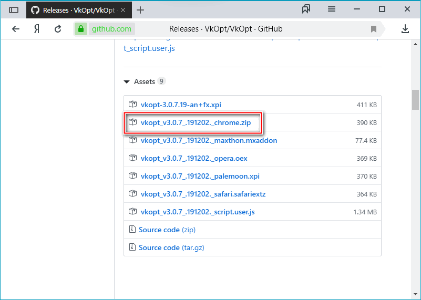Image resolution: width=421 pixels, height=300 pixels.
Task: Bookmark this page using the address bar flag
Action: coord(374,29)
